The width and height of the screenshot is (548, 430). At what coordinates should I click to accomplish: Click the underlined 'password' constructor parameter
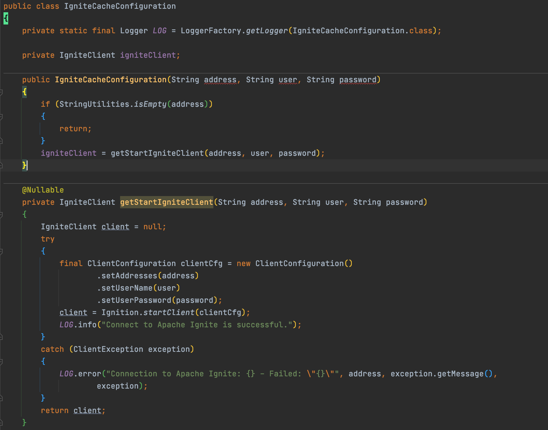pyautogui.click(x=358, y=80)
